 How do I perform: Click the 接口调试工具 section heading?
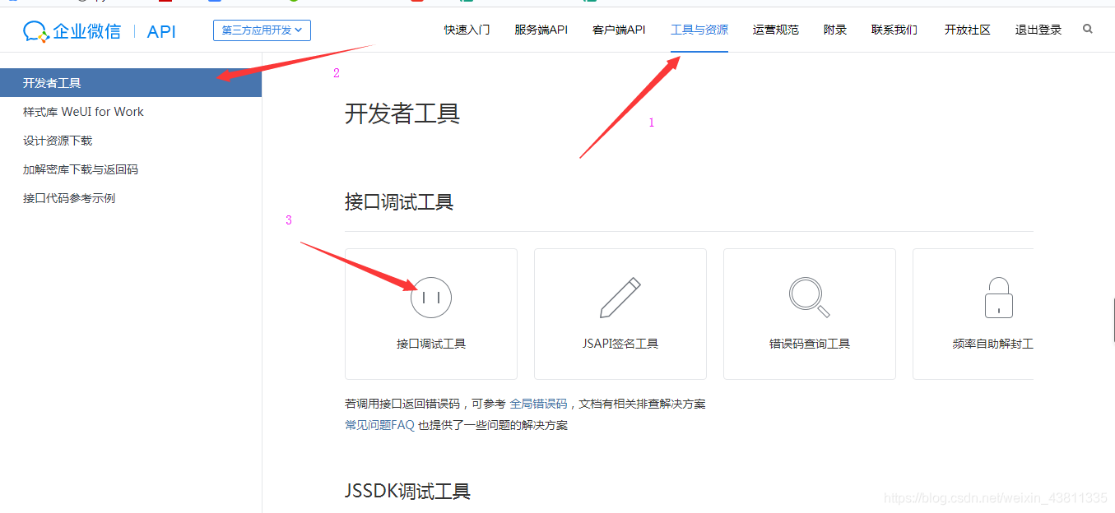(399, 202)
